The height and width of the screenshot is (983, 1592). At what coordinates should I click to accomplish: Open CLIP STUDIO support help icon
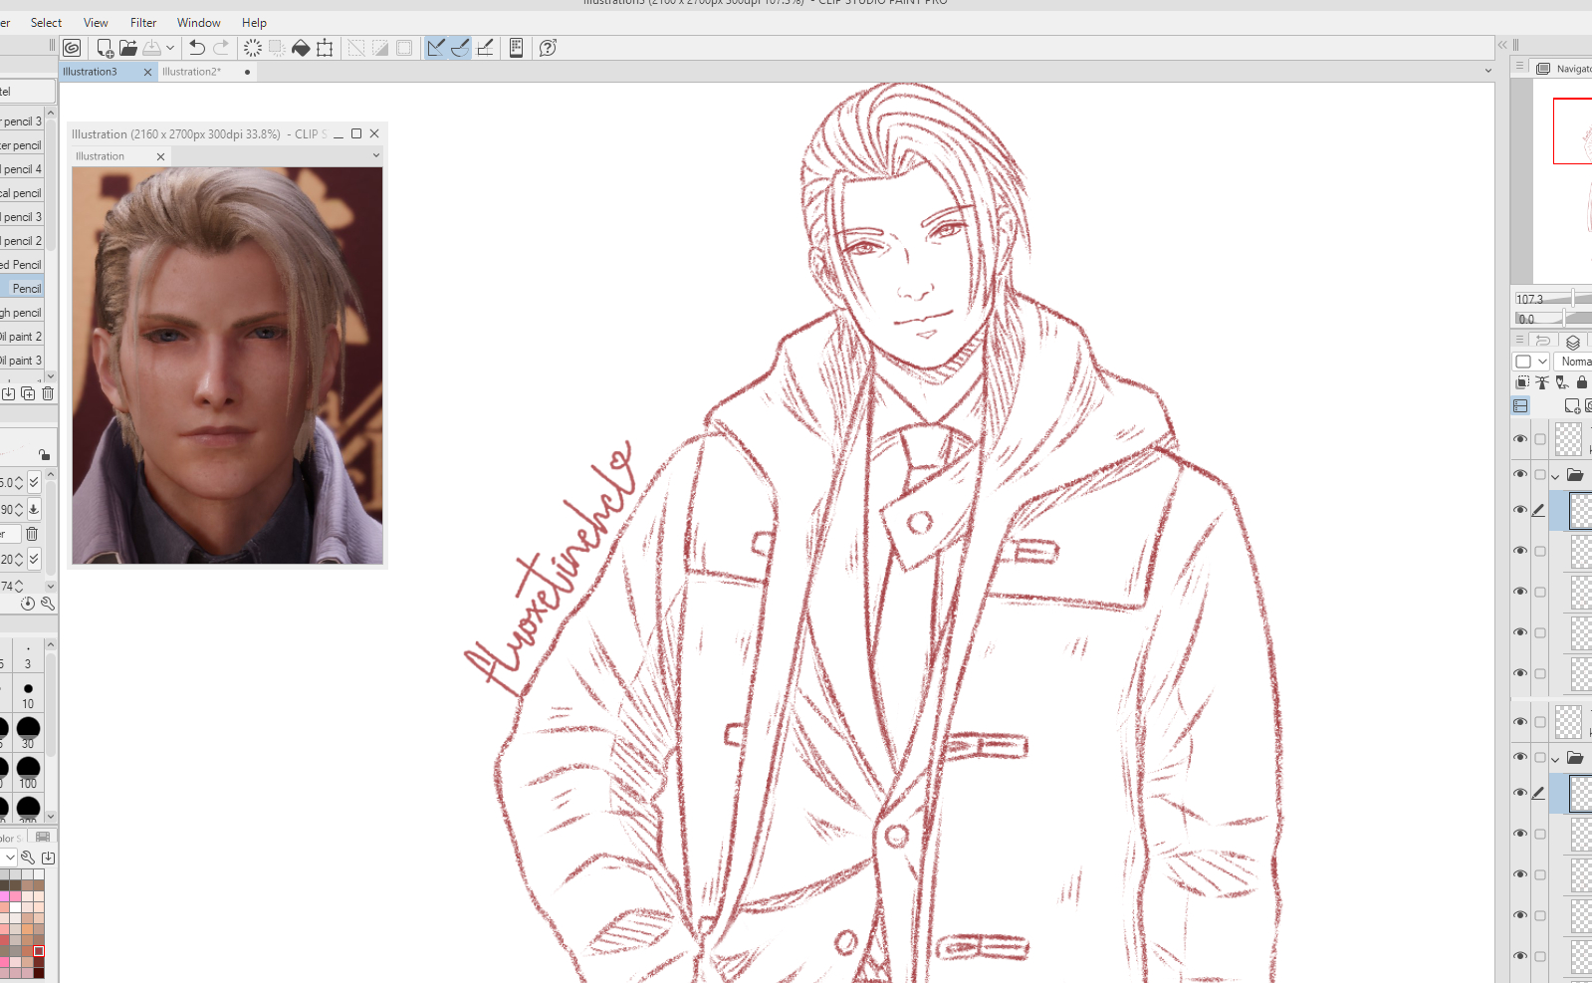tap(548, 48)
